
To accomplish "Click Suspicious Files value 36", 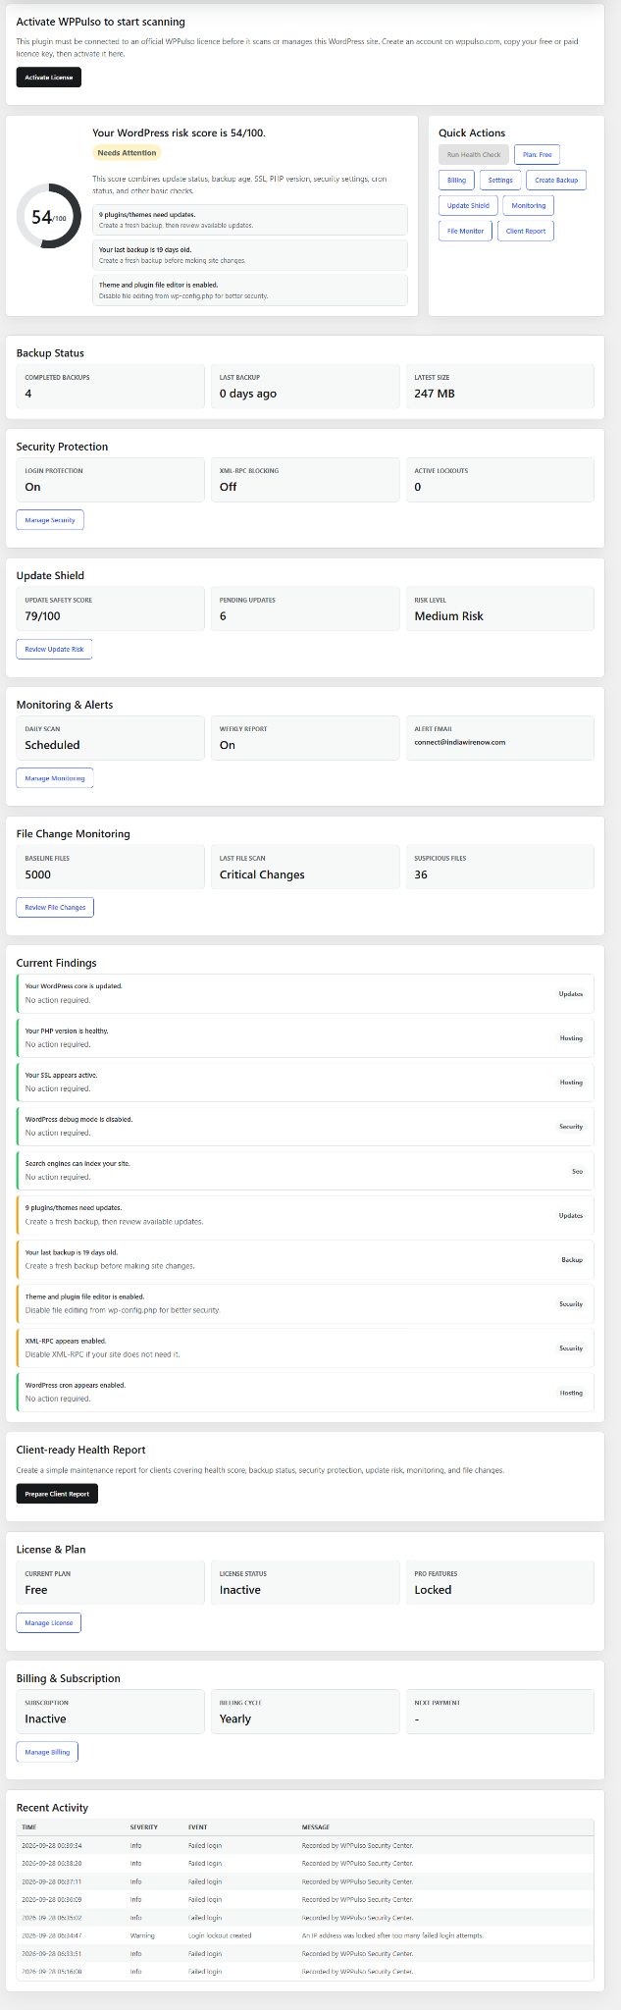I will pyautogui.click(x=421, y=874).
